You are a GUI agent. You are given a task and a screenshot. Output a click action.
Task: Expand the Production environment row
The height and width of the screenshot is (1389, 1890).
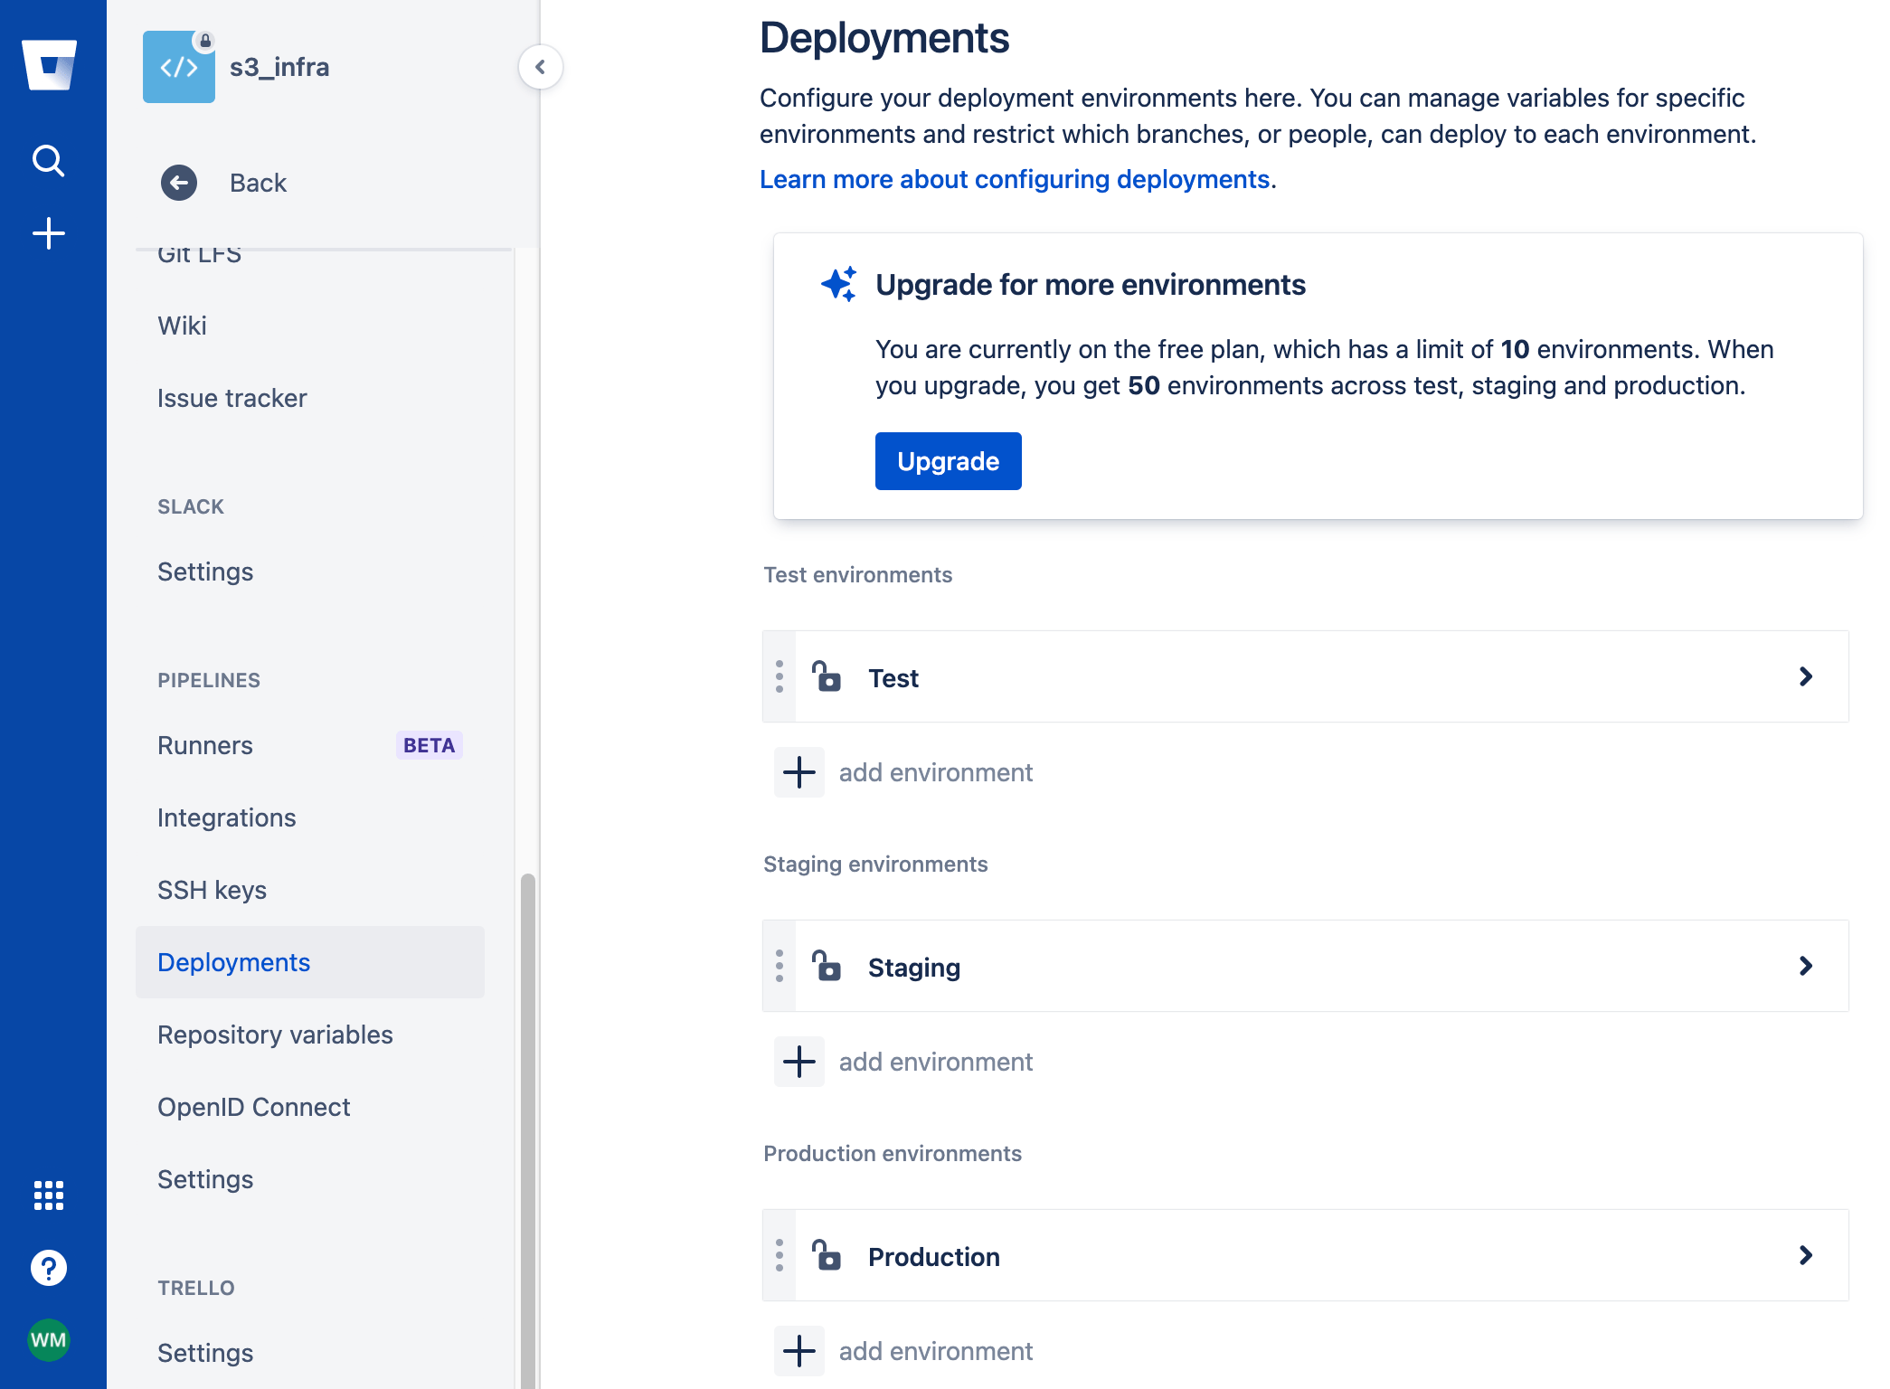coord(1807,1255)
